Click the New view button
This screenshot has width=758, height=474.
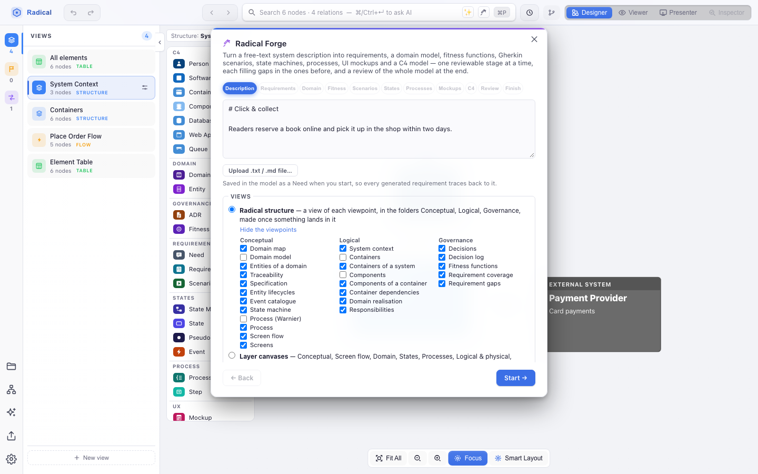point(92,458)
